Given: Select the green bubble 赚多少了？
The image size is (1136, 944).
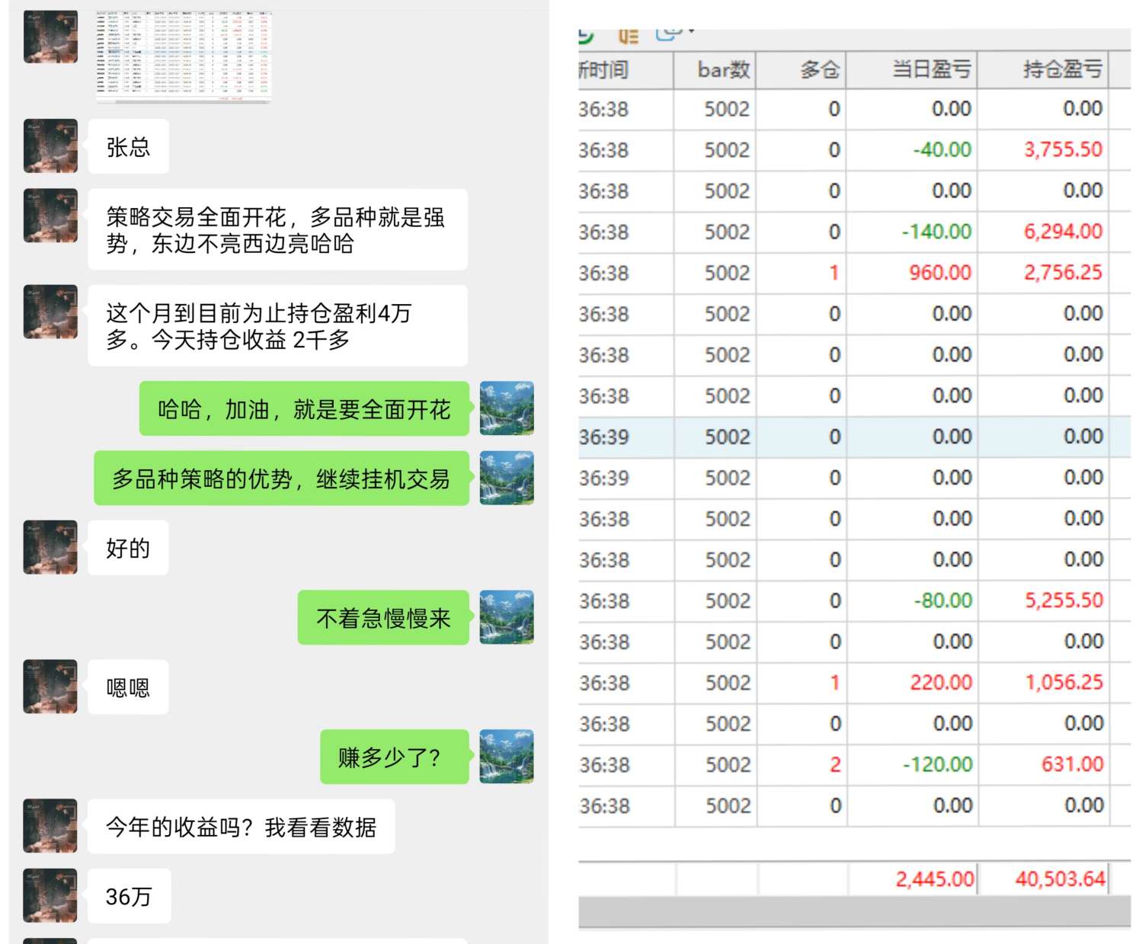Looking at the screenshot, I should point(395,757).
